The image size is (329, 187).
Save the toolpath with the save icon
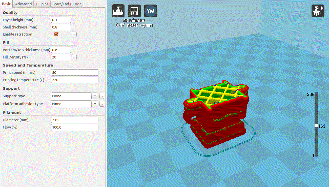coord(134,11)
